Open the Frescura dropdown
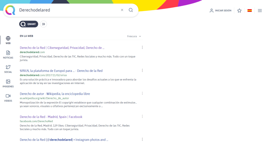268x143 pixels. tap(134, 36)
